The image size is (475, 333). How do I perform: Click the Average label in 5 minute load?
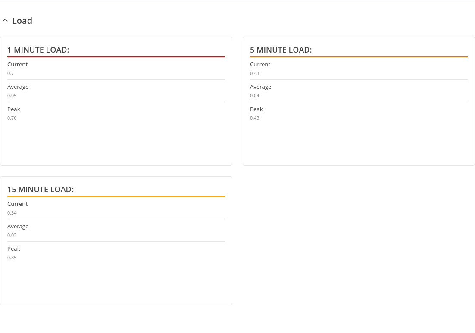260,87
